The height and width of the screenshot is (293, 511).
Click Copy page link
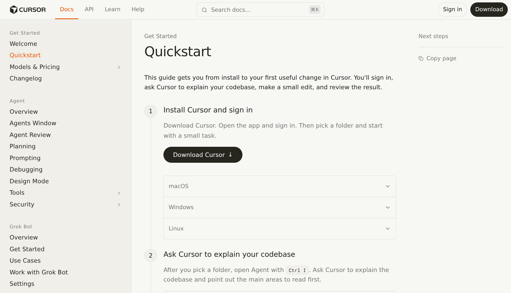point(438,58)
